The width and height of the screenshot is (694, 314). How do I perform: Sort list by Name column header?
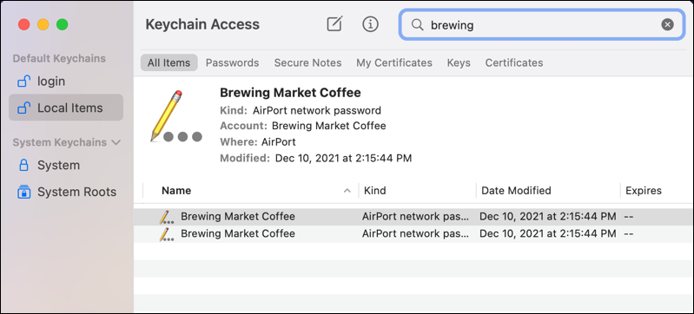[x=176, y=191]
